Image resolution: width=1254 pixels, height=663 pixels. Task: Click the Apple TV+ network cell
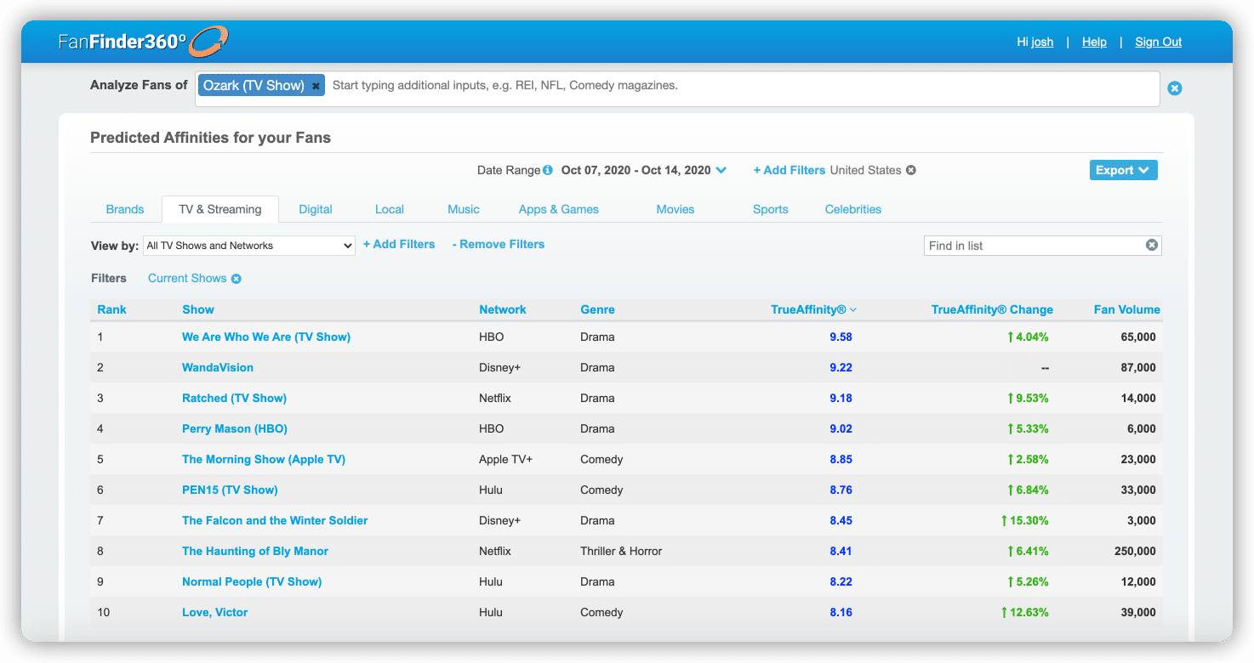505,459
